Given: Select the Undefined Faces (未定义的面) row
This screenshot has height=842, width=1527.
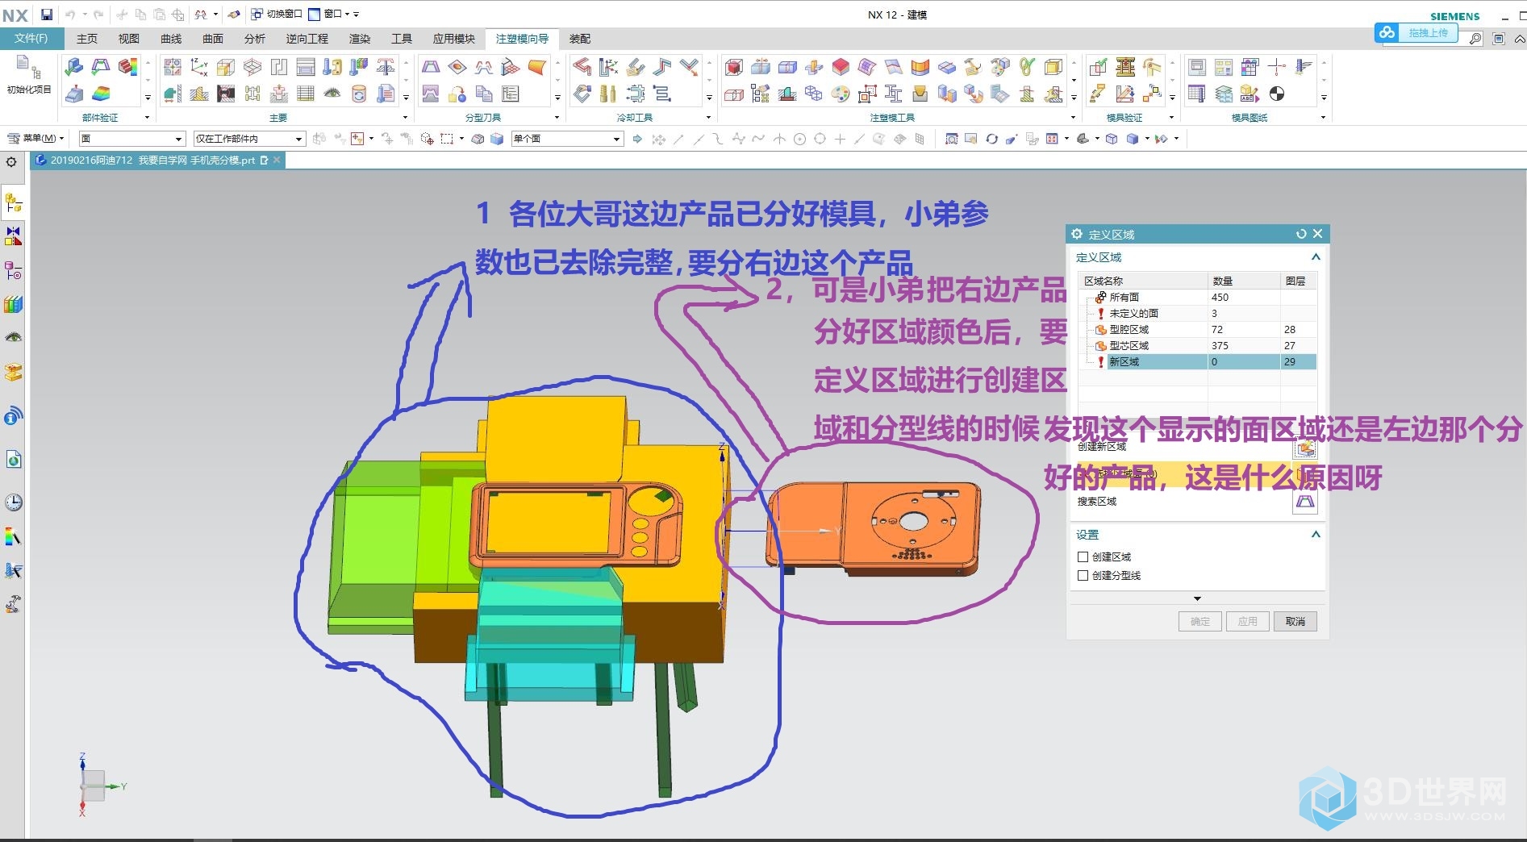Looking at the screenshot, I should (1197, 313).
